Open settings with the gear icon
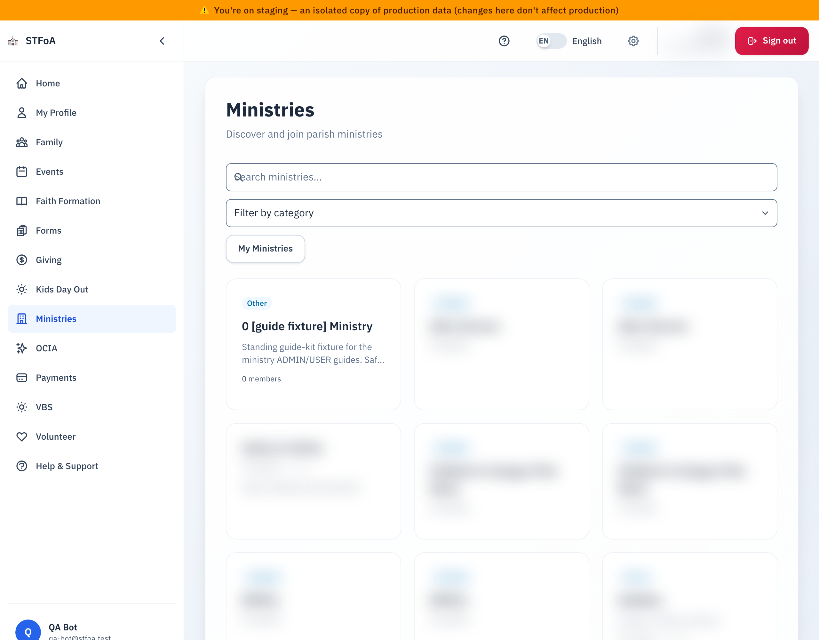819x640 pixels. [x=633, y=41]
